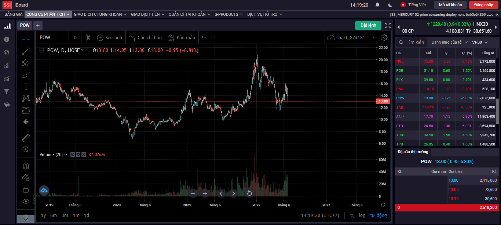Open the D timeframe interval selector
Screen dimensions: 501x225
point(75,37)
